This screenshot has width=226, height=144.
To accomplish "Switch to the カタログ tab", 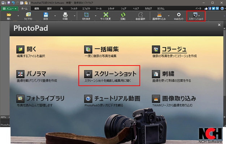I will [148, 9].
